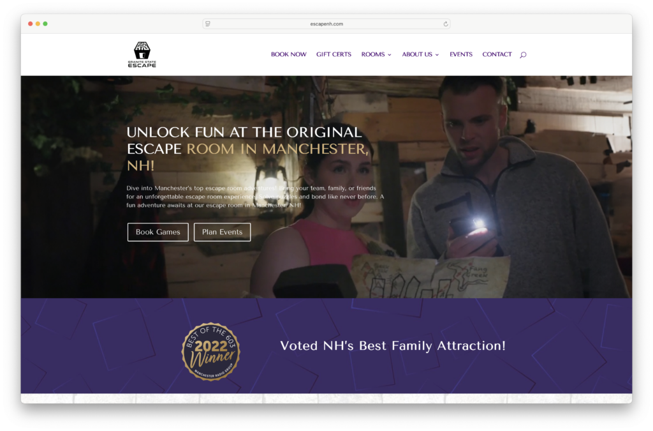
Task: Click the Voted NH's Best Family Attraction text
Action: coord(393,345)
